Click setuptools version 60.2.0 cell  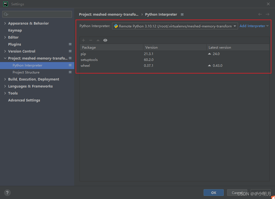149,60
